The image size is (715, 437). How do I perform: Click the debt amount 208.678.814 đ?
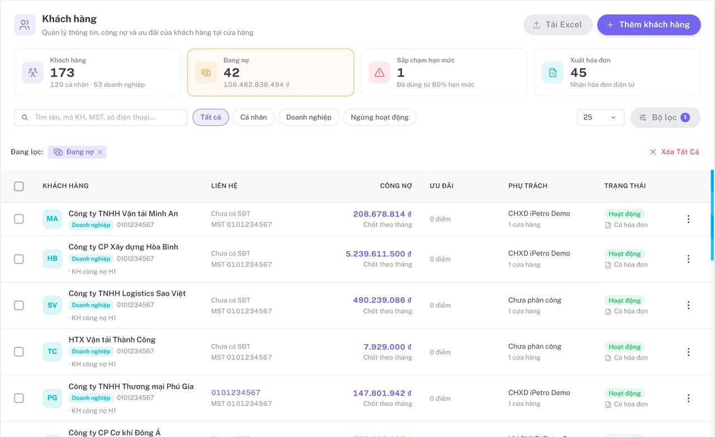click(383, 214)
